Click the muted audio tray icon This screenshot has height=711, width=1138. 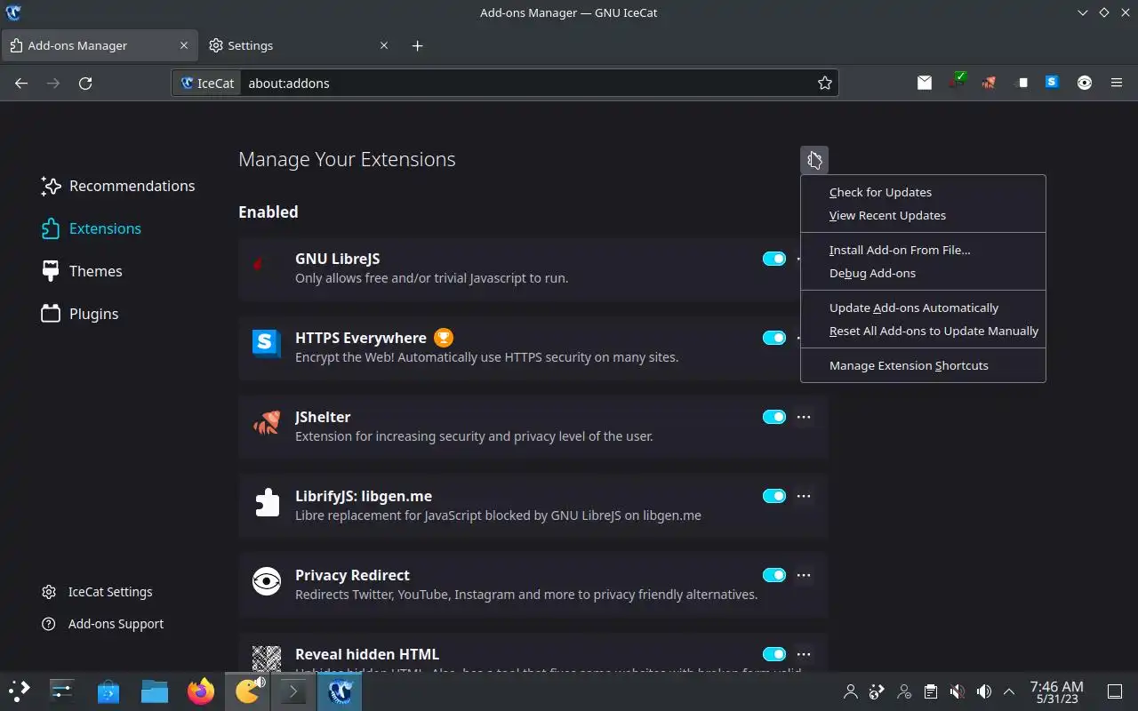[957, 691]
